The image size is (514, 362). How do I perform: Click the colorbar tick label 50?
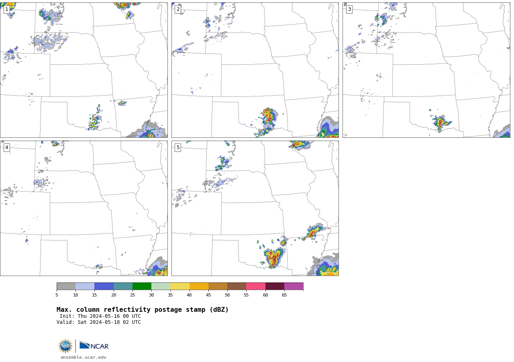[x=227, y=295]
